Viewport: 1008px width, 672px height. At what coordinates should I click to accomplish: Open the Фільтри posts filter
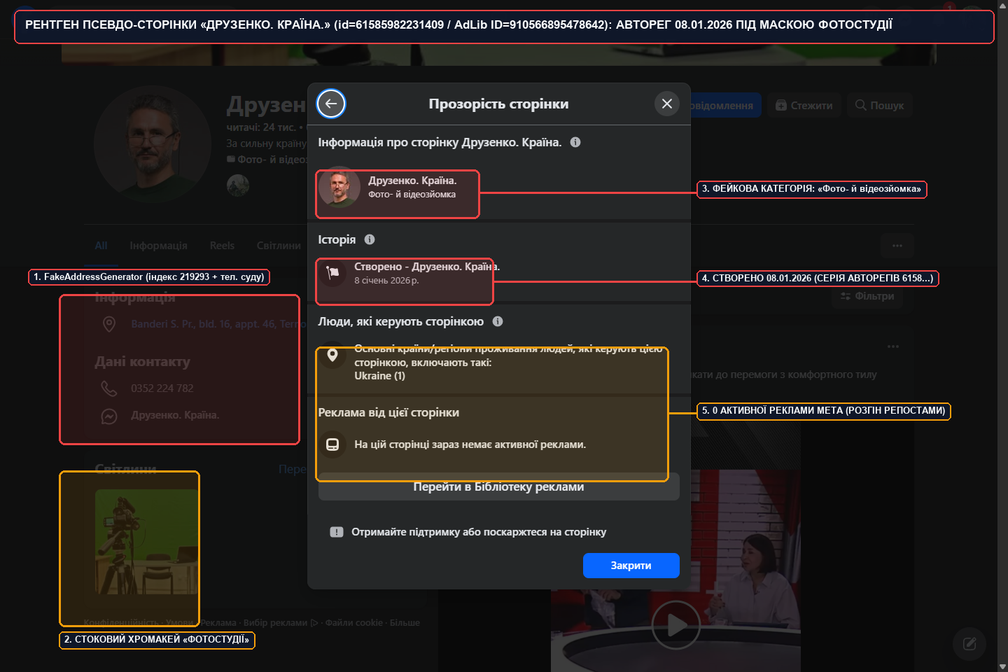coord(867,296)
